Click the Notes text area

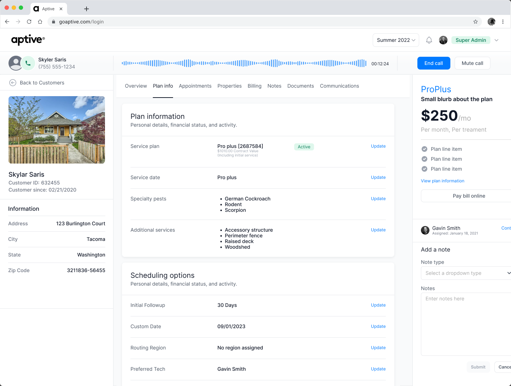466,324
